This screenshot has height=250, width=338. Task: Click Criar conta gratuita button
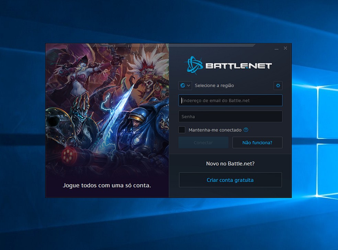[x=230, y=180]
